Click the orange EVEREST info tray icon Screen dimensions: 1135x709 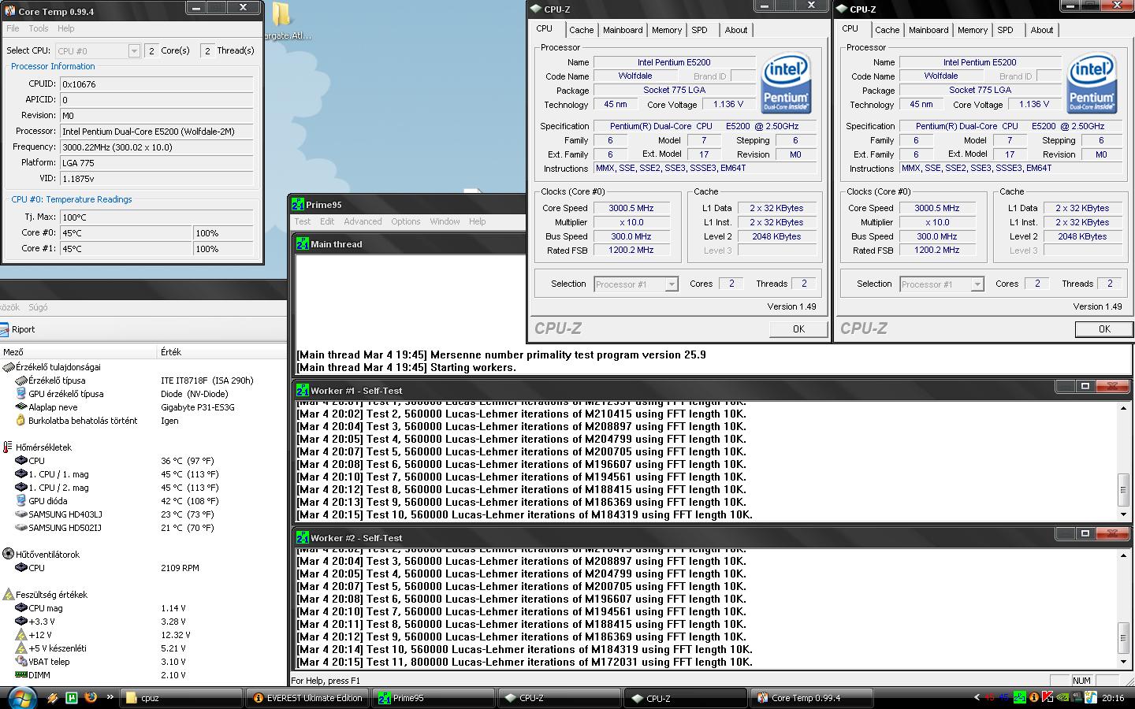(x=1034, y=697)
